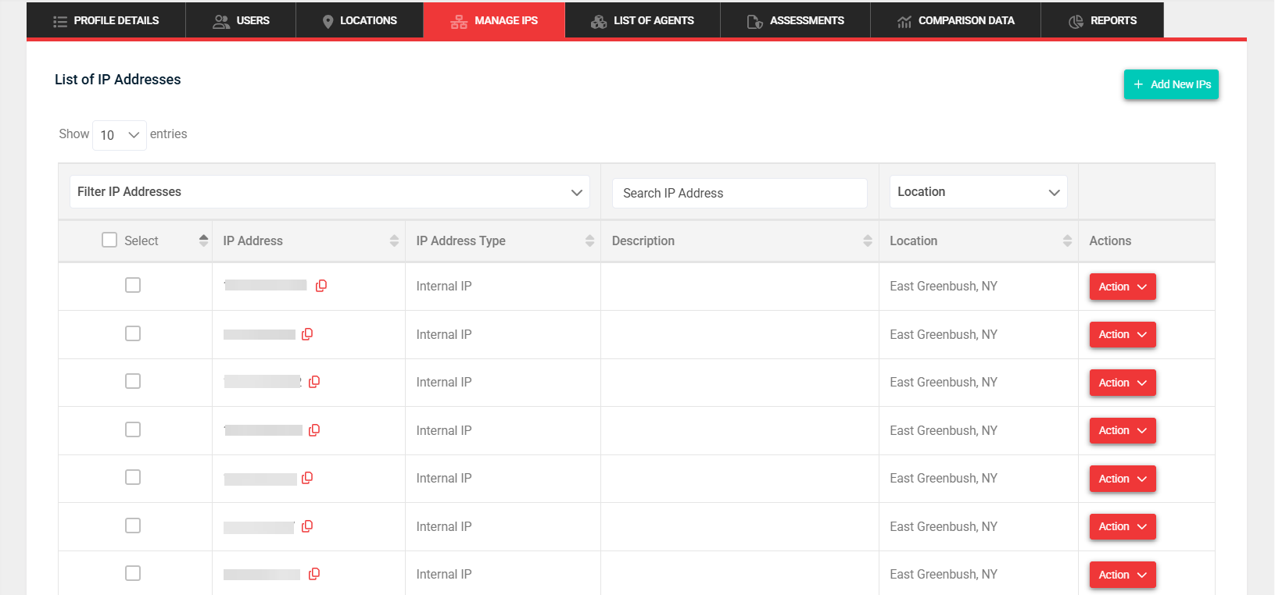Expand the Location filter dropdown
Screen dimensions: 1275x595
(978, 192)
